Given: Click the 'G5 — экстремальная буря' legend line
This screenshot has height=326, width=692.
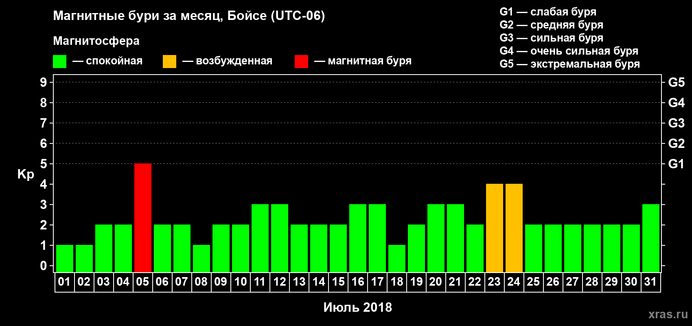Looking at the screenshot, I should pyautogui.click(x=569, y=64).
